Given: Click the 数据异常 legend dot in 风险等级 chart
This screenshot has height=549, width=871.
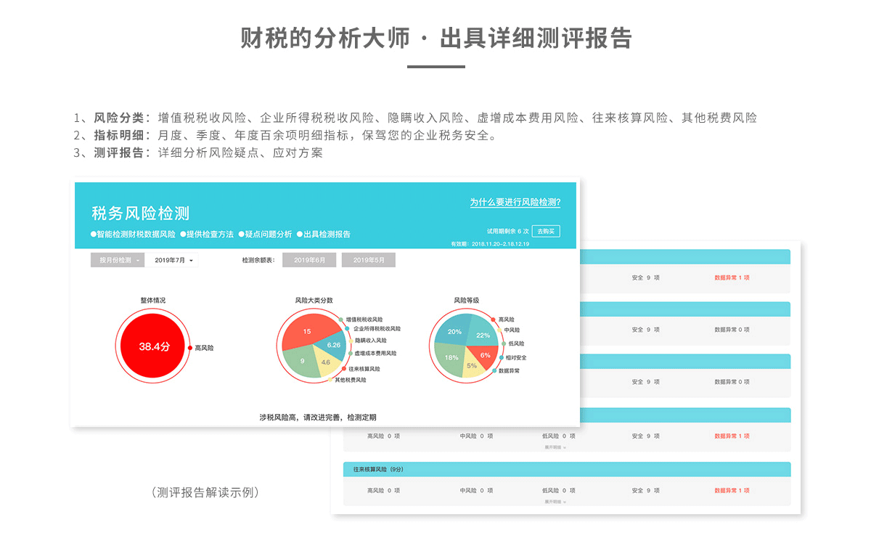Looking at the screenshot, I should point(494,370).
